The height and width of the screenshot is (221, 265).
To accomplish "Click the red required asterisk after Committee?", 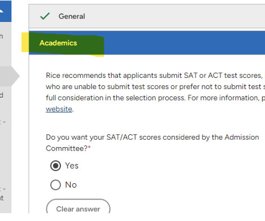I will click(x=89, y=148).
